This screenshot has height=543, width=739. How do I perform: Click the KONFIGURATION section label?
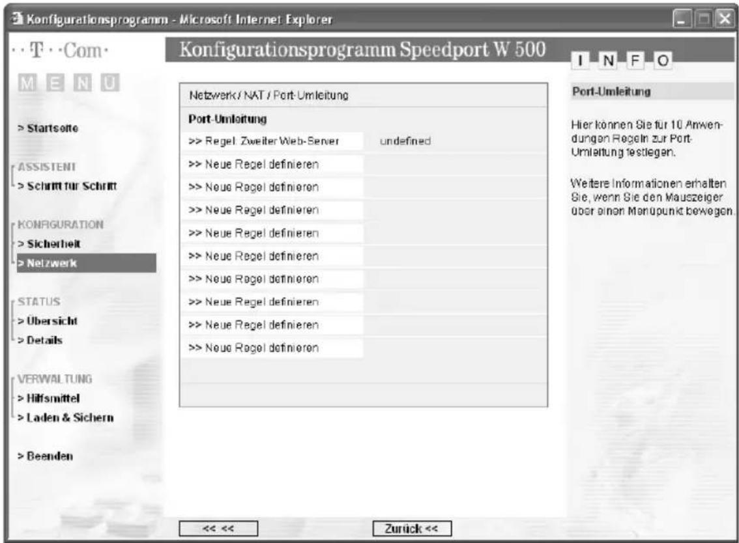click(61, 224)
